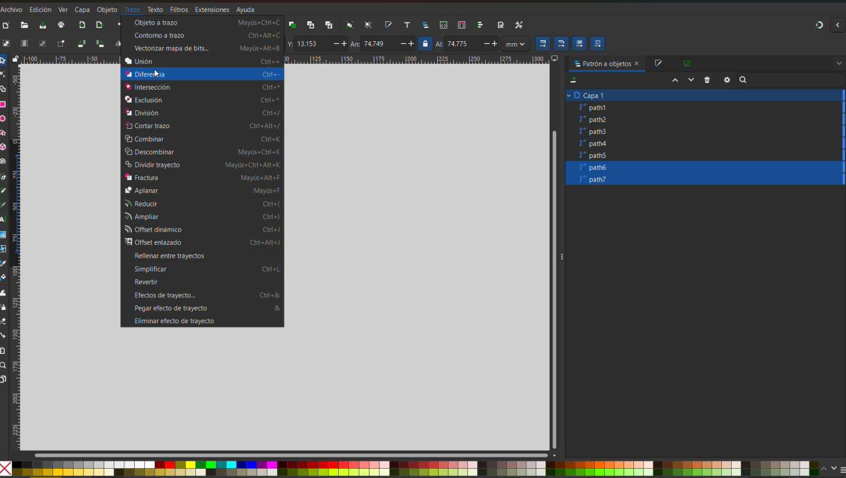This screenshot has width=846, height=478.
Task: Choose Objeto a trazo menu entry
Action: coord(202,23)
